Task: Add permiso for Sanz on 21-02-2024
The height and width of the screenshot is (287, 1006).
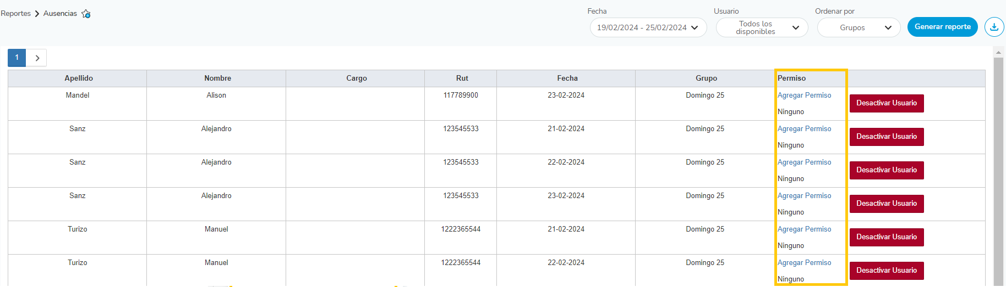Action: point(804,129)
